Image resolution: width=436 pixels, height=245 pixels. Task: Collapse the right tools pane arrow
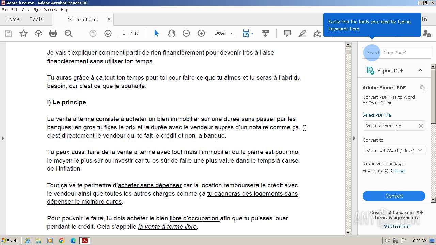click(354, 138)
